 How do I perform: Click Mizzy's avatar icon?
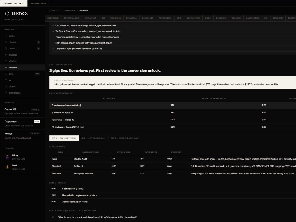point(7,157)
